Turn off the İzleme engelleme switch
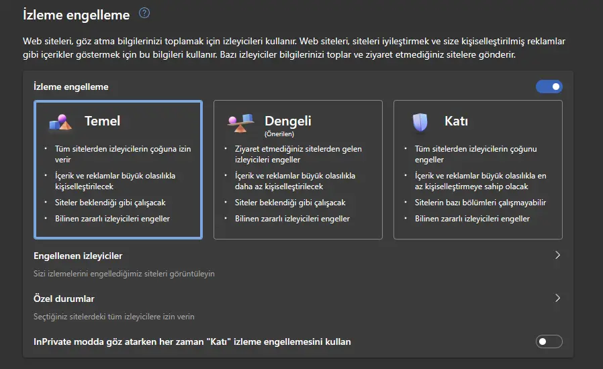Screen dimensions: 603x369 point(549,87)
